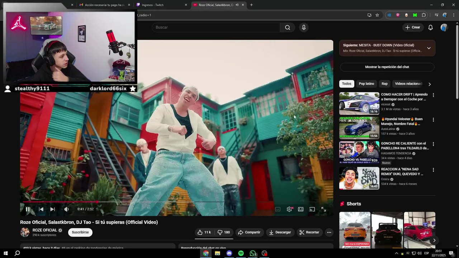
Task: Select the Rap filter chip
Action: click(384, 83)
